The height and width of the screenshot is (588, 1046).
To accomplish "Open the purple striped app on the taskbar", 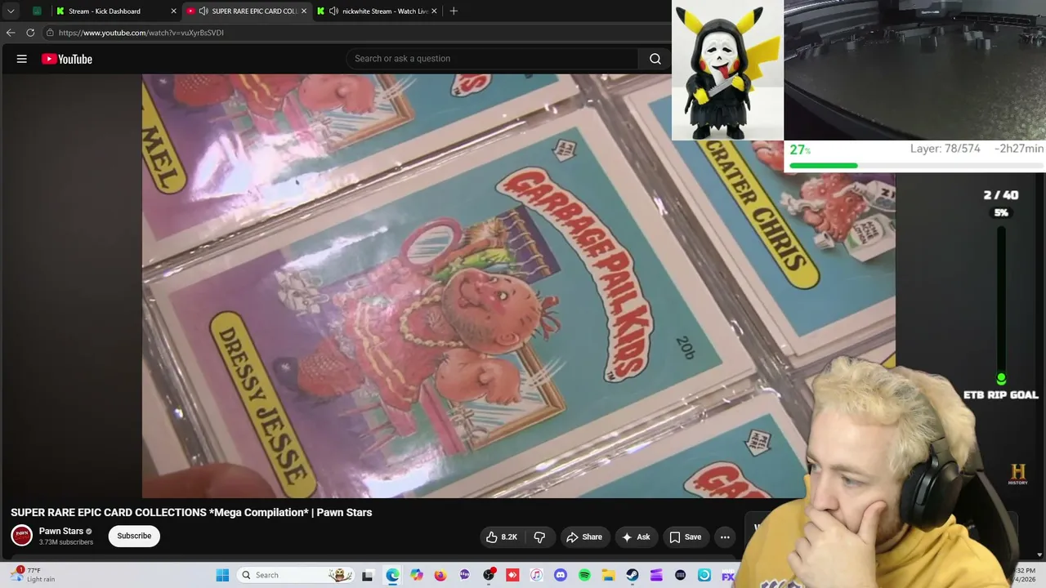I will [656, 575].
